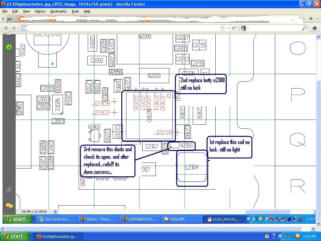Open the Bookmarks menu
321x241 pixels.
coord(58,11)
